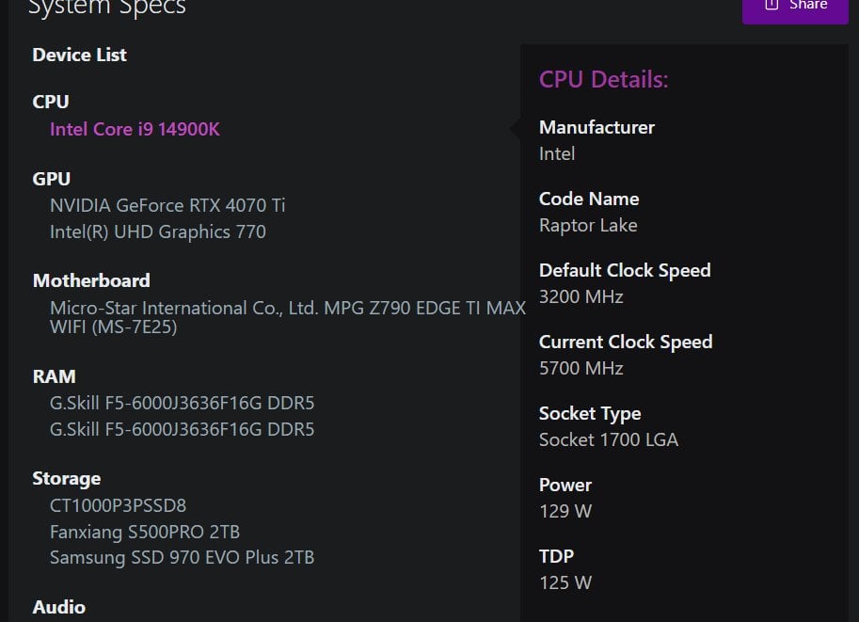Click the Device List heading

[x=79, y=55]
